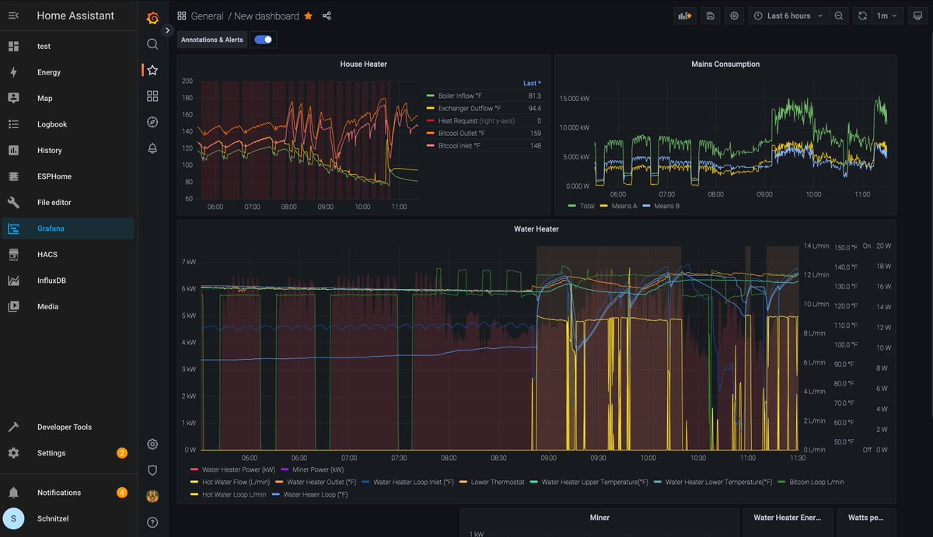Expand Grafana side menu chevron

tap(168, 30)
